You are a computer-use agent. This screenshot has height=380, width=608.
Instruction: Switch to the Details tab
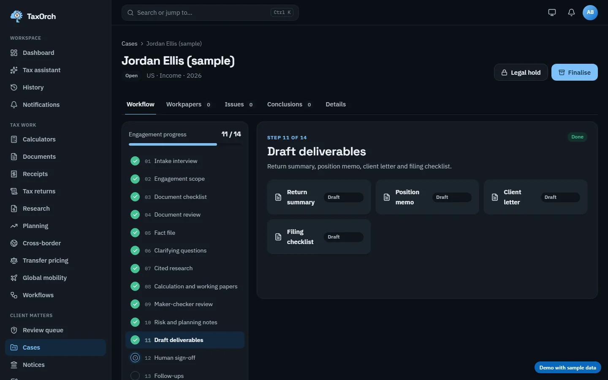pyautogui.click(x=336, y=104)
